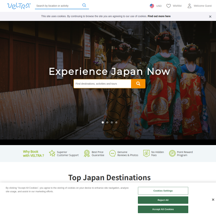Click the Welcome Guest profile icon
Image resolution: width=216 pixels, height=216 pixels.
[189, 6]
